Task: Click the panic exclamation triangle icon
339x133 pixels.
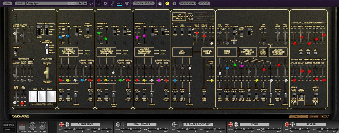Action: 127,3
